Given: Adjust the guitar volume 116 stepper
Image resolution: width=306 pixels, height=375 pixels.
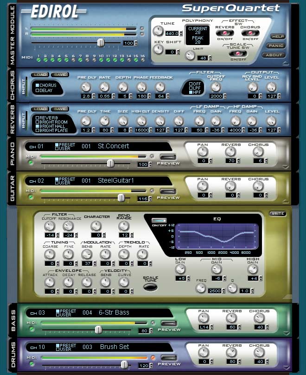Looking at the screenshot, I should 150,199.
